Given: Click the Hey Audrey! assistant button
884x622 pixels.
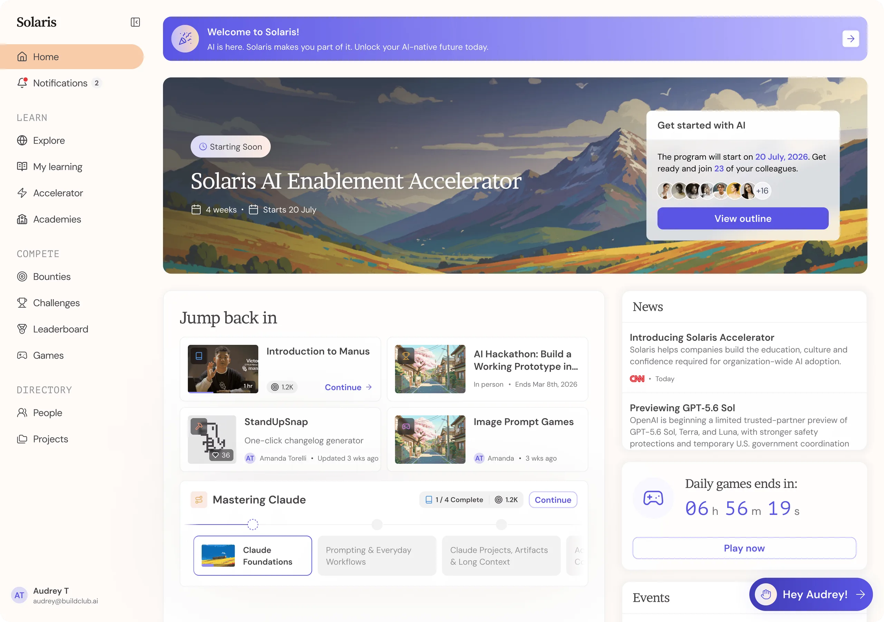Looking at the screenshot, I should point(810,594).
